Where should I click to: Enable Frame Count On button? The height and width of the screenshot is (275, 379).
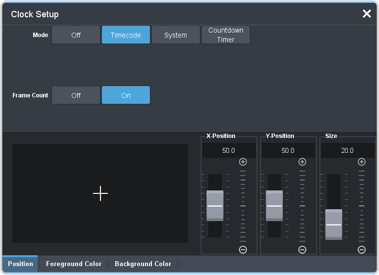[126, 95]
